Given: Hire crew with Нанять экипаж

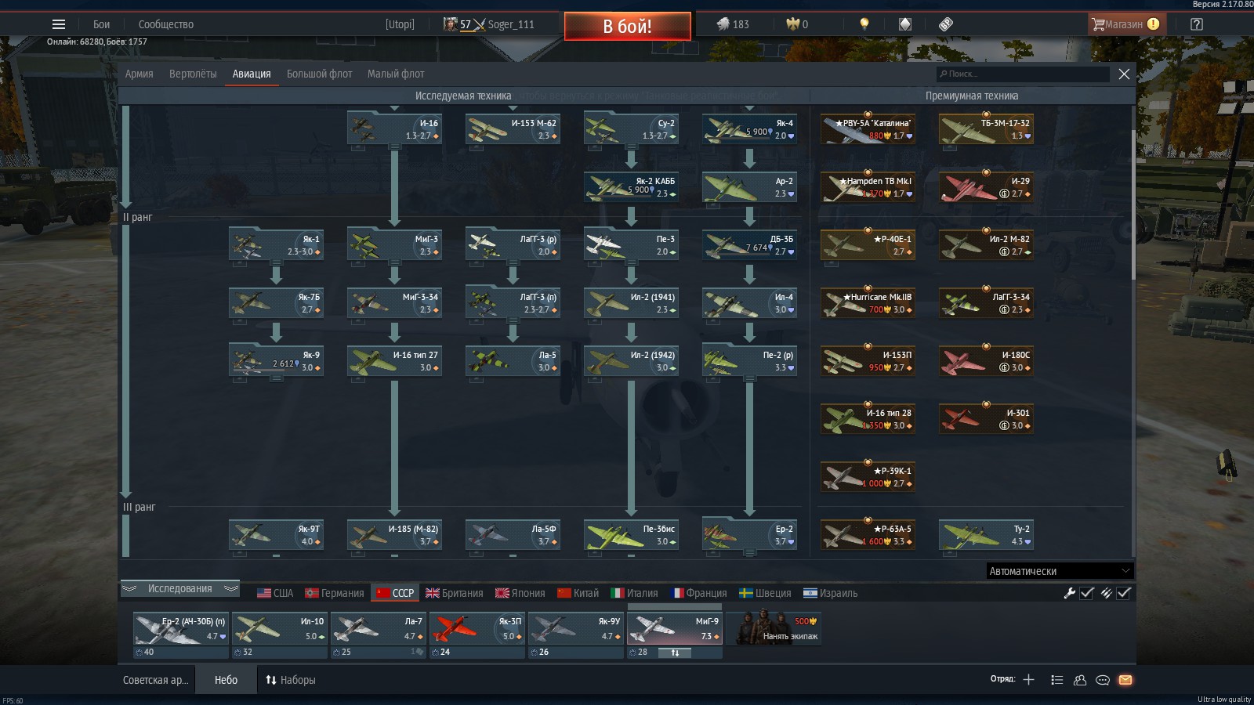Looking at the screenshot, I should click(x=774, y=628).
